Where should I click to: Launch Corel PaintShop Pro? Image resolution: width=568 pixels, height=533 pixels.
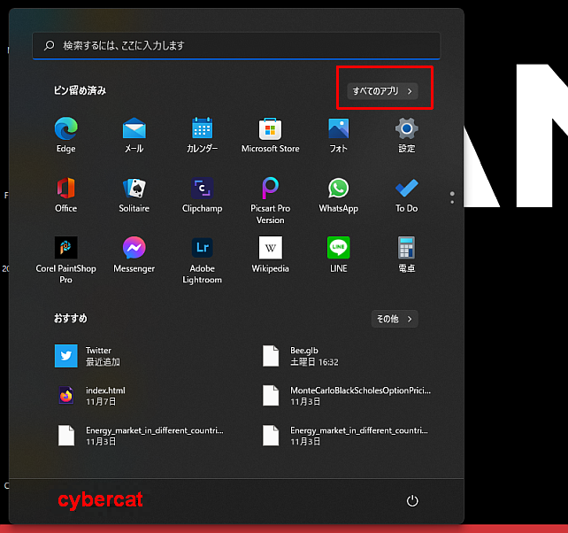[x=66, y=260]
